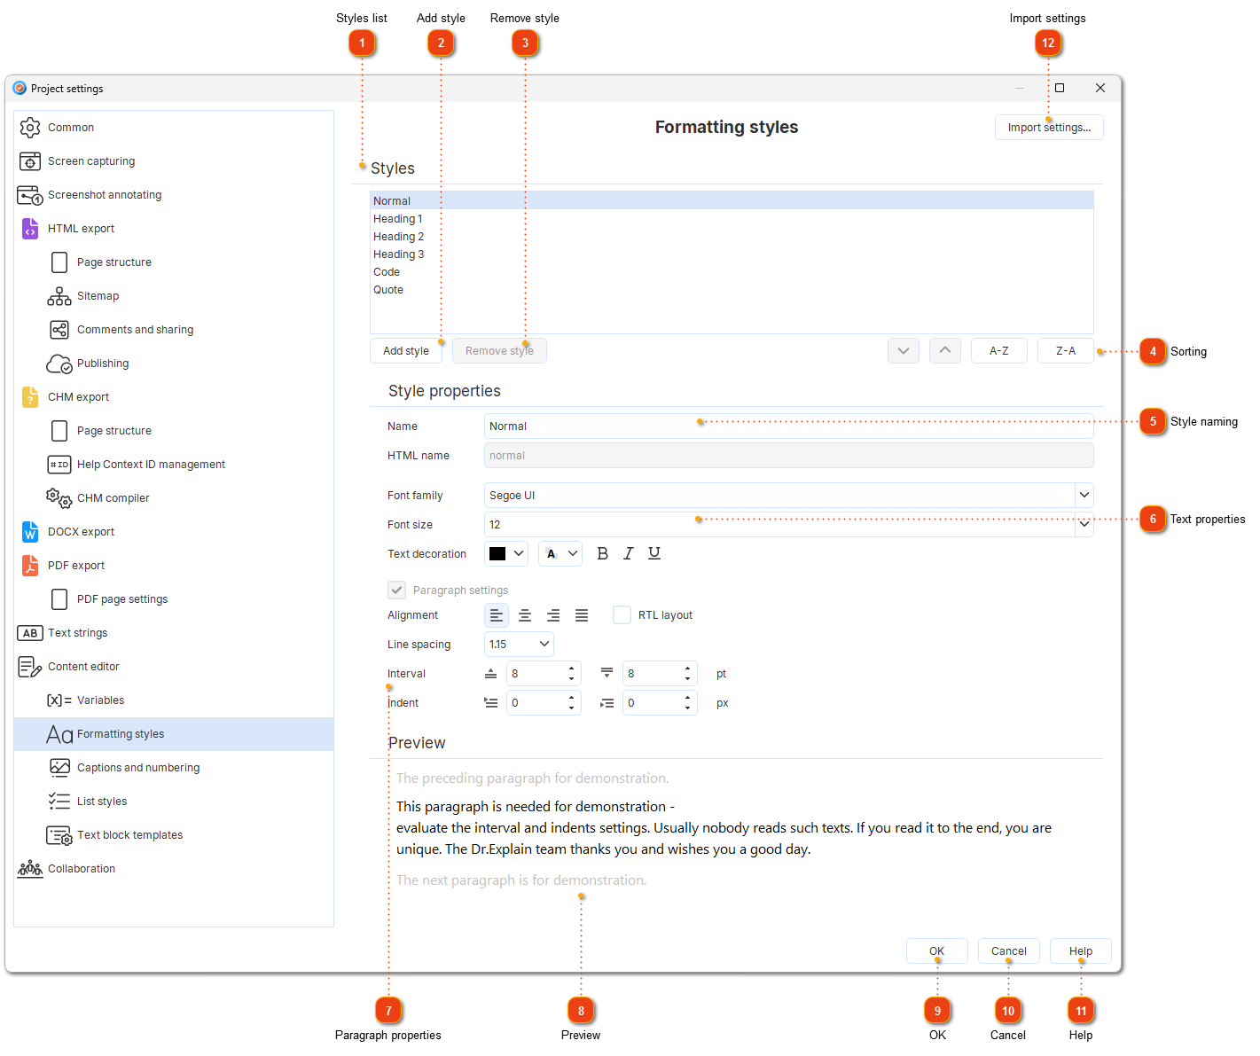1260x1056 pixels.
Task: Select Code style in list
Action: (732, 272)
